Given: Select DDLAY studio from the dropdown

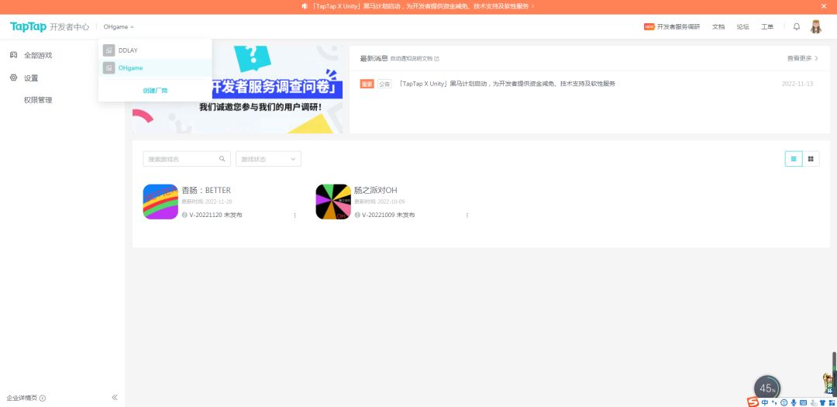Looking at the screenshot, I should (x=155, y=50).
